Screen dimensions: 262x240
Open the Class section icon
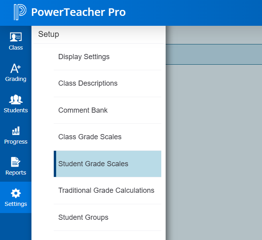coord(16,37)
